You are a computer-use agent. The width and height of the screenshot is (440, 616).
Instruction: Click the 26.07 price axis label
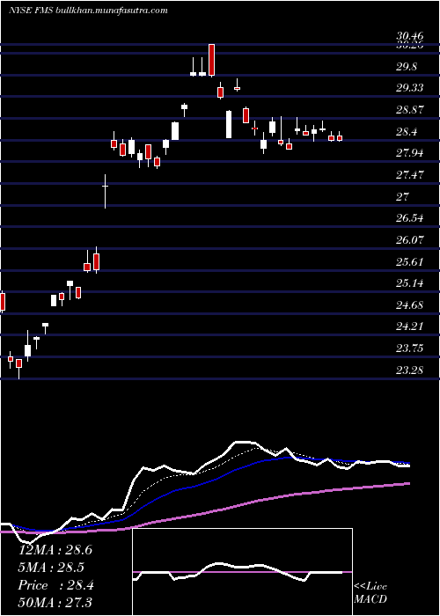[410, 240]
